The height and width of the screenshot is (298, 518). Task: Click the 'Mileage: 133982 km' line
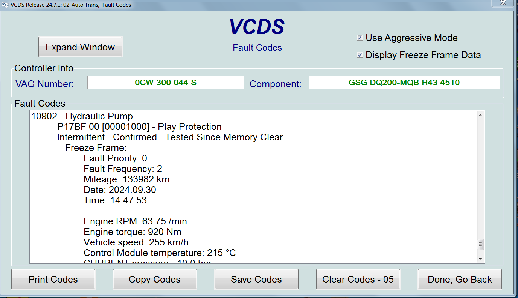click(x=126, y=179)
